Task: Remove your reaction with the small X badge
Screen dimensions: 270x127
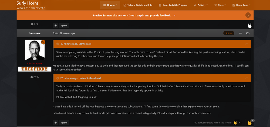Action: tap(253, 120)
